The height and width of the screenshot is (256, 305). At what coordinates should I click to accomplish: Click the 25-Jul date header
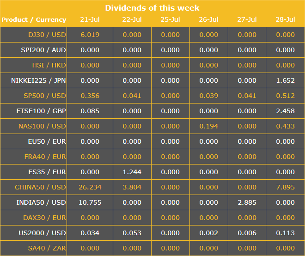tap(170, 20)
